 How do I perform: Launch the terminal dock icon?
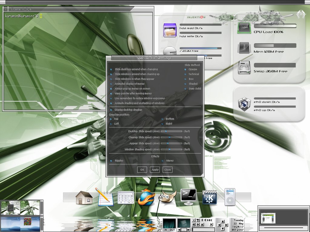188,197
